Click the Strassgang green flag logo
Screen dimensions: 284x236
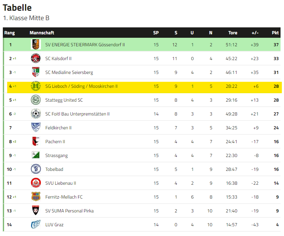(x=36, y=155)
